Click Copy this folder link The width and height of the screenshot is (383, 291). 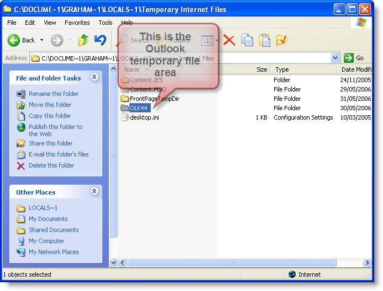point(50,116)
